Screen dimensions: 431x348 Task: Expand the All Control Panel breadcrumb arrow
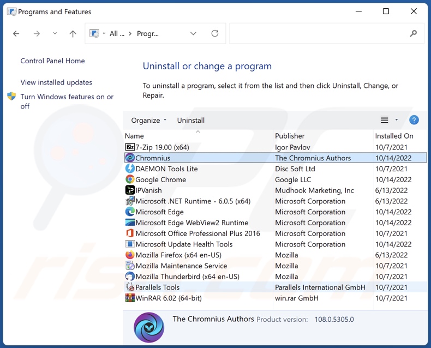[x=130, y=33]
